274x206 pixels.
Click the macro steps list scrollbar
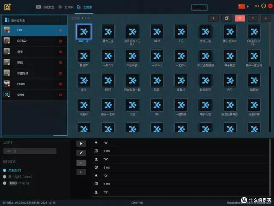coord(270,167)
